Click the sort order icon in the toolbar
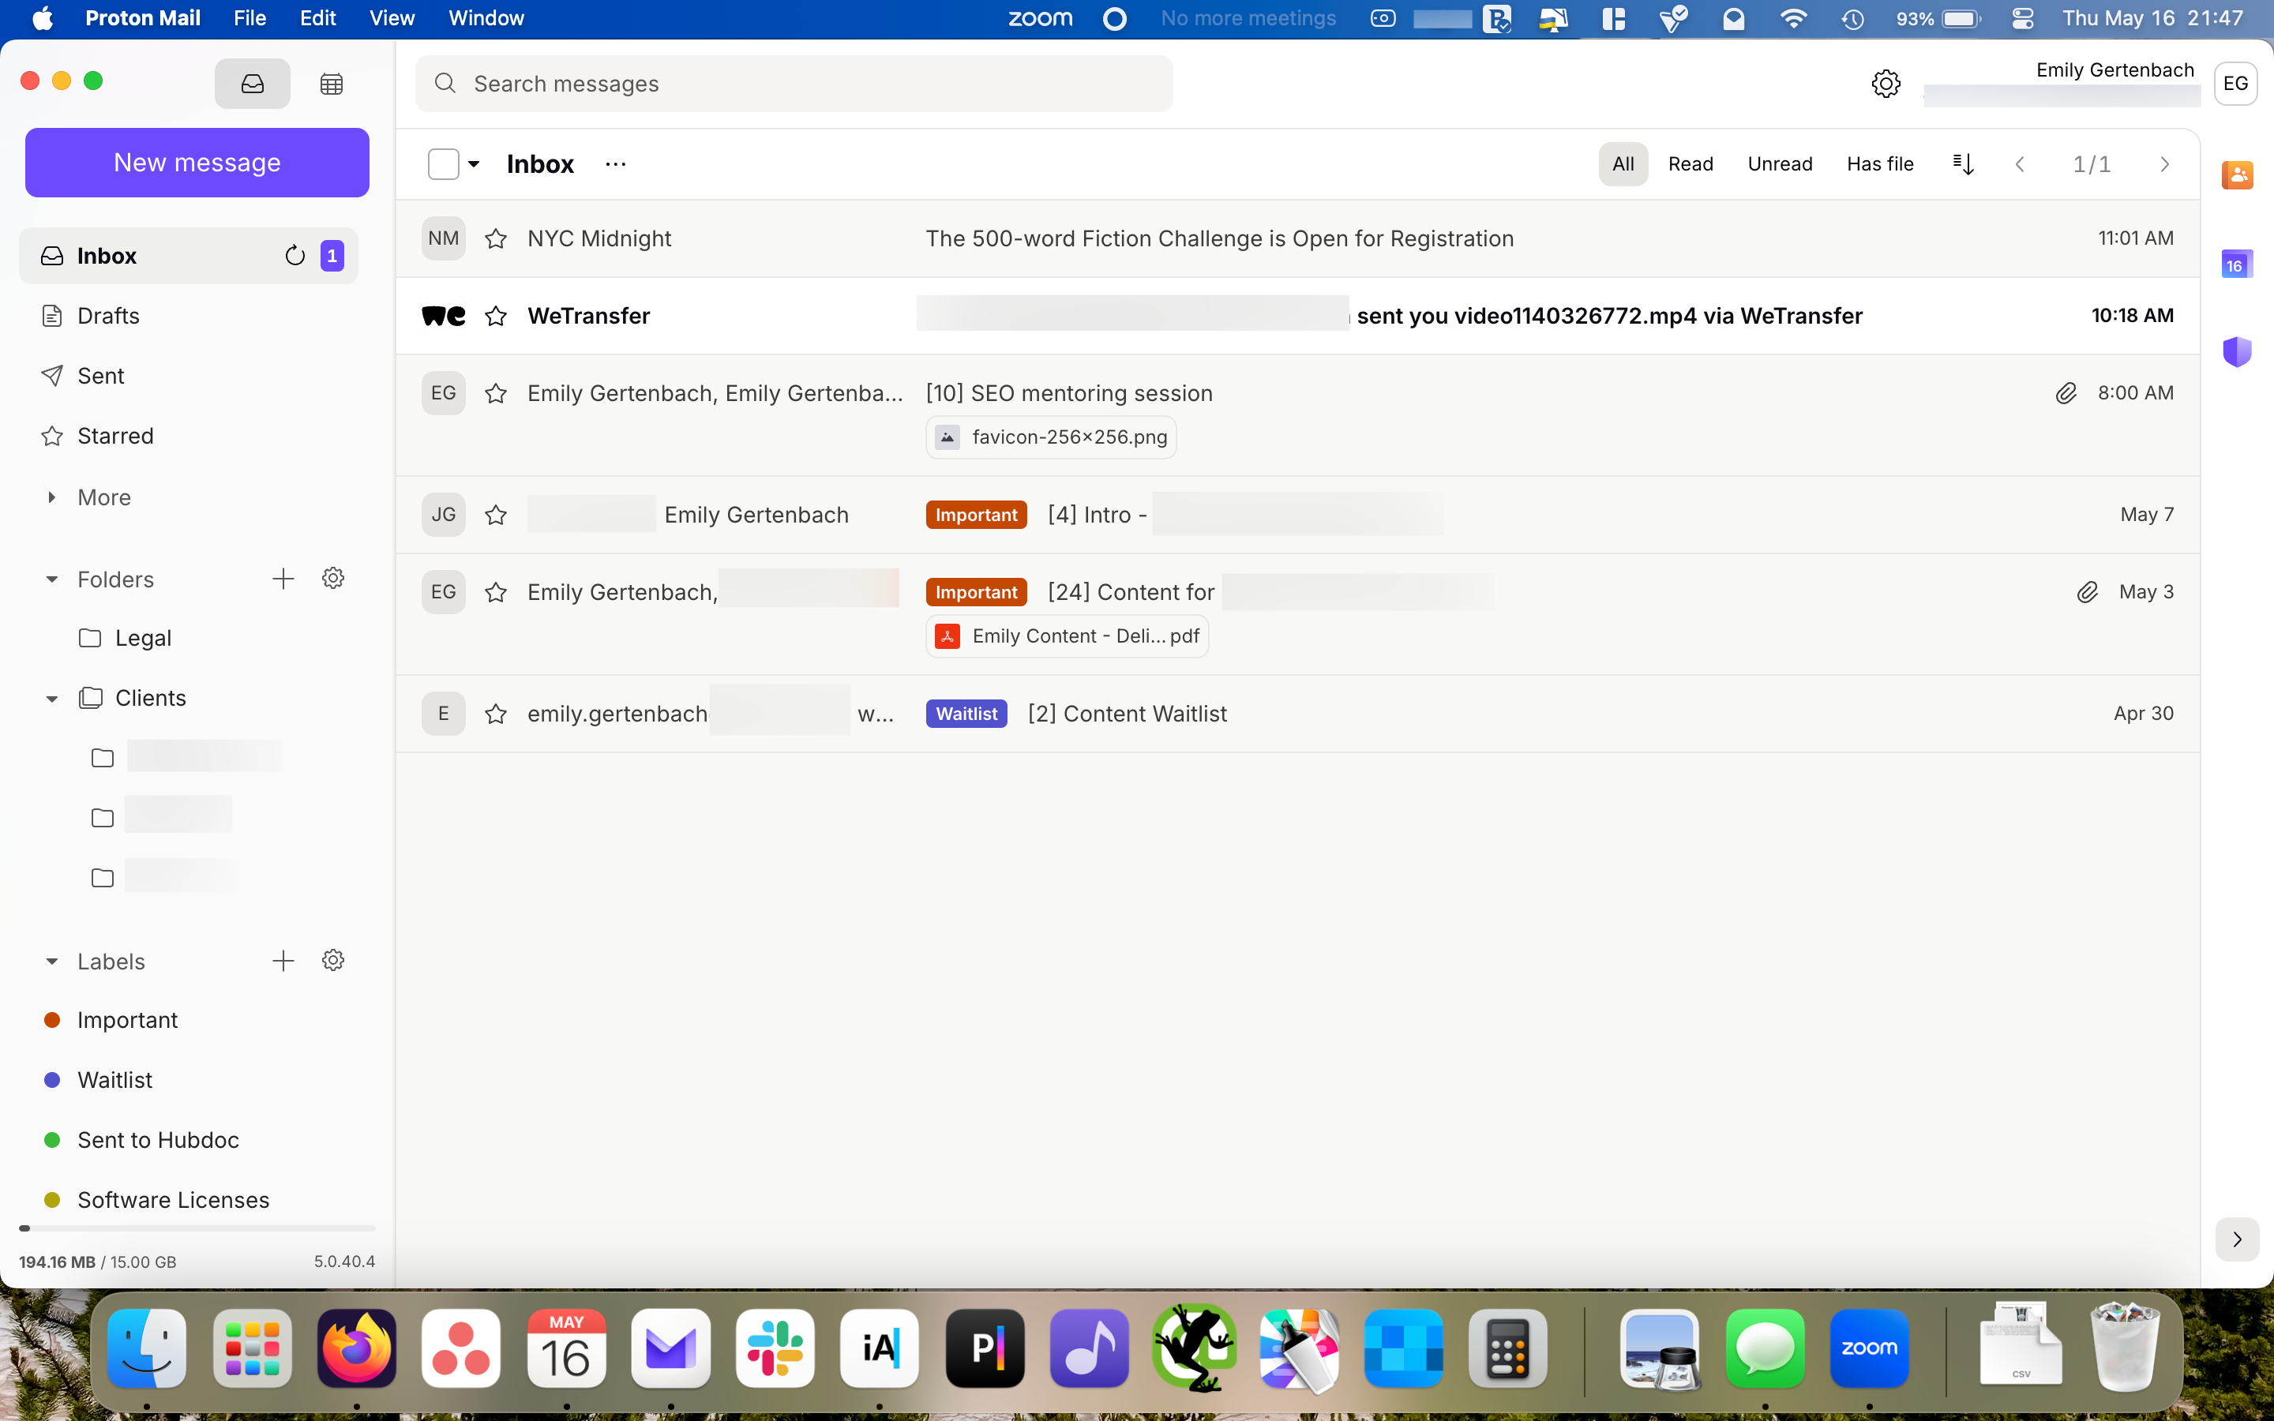This screenshot has height=1421, width=2274. [x=1963, y=164]
